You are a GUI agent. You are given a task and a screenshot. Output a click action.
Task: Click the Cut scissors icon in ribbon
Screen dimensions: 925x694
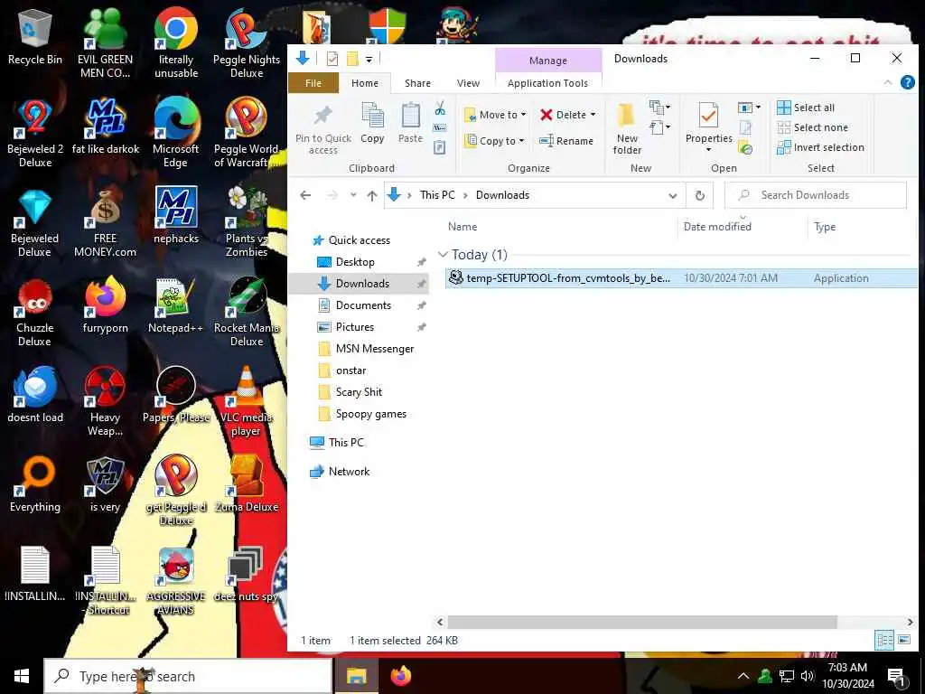point(440,108)
